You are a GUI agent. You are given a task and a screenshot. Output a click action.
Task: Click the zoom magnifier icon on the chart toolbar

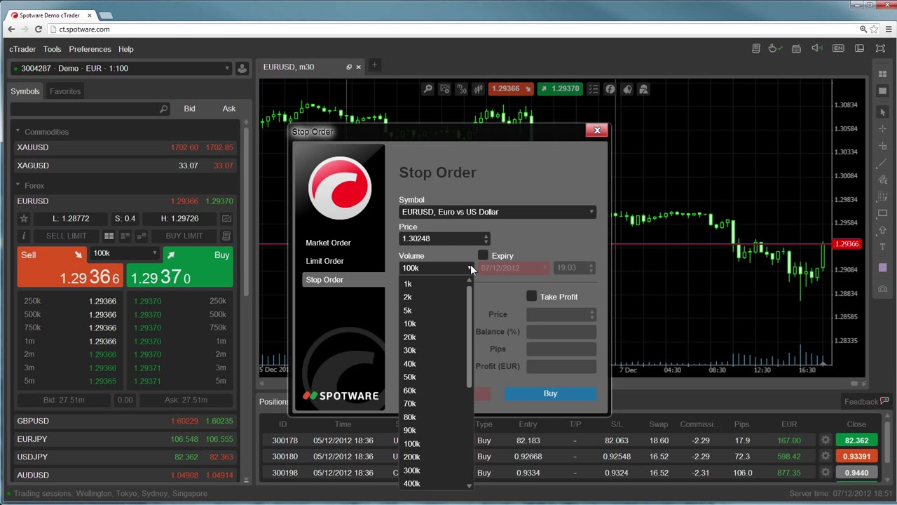pos(427,89)
